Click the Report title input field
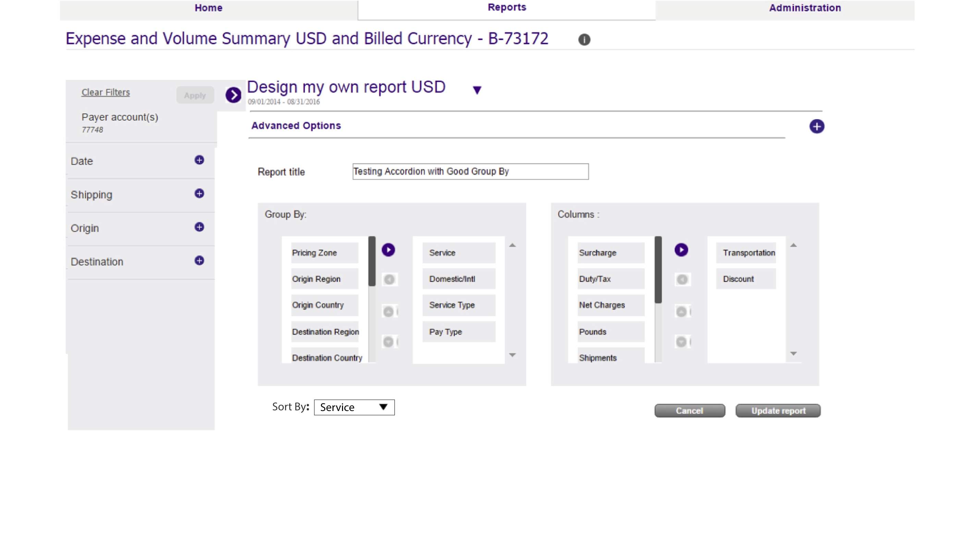975x548 pixels. click(471, 171)
